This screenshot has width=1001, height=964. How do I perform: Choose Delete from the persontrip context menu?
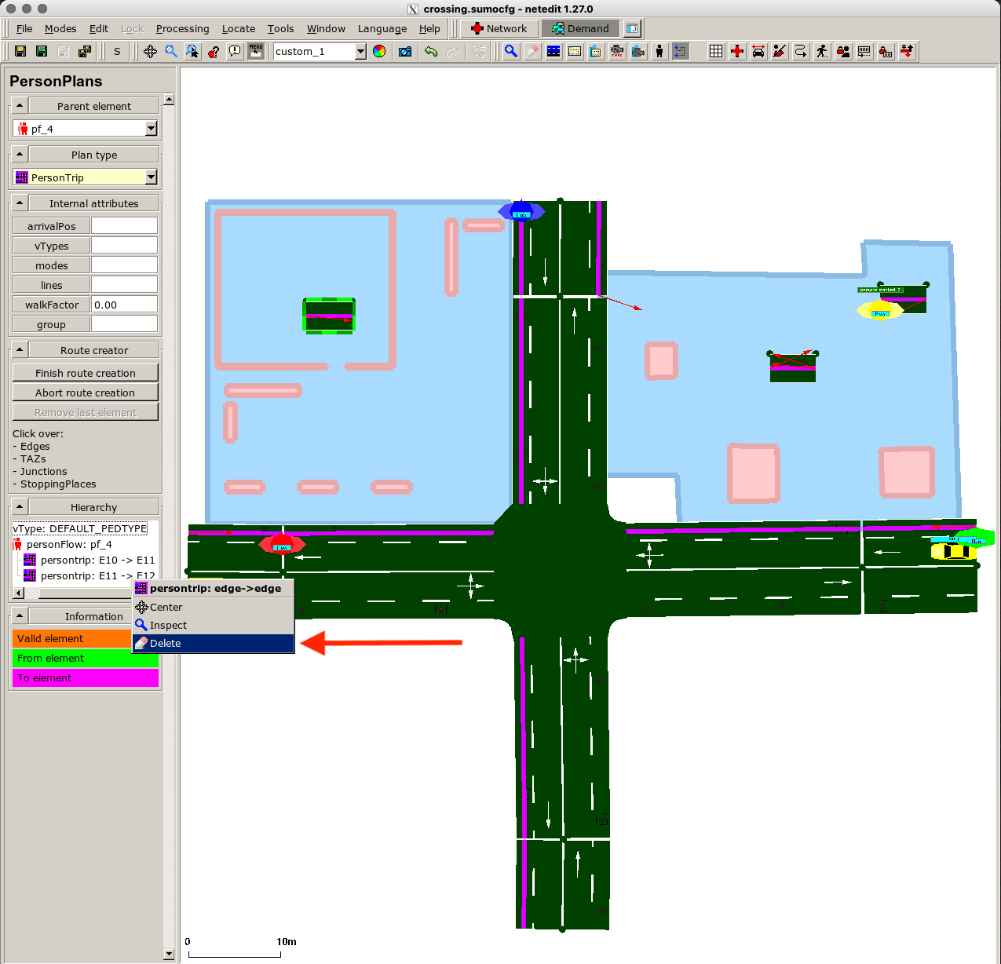click(214, 643)
